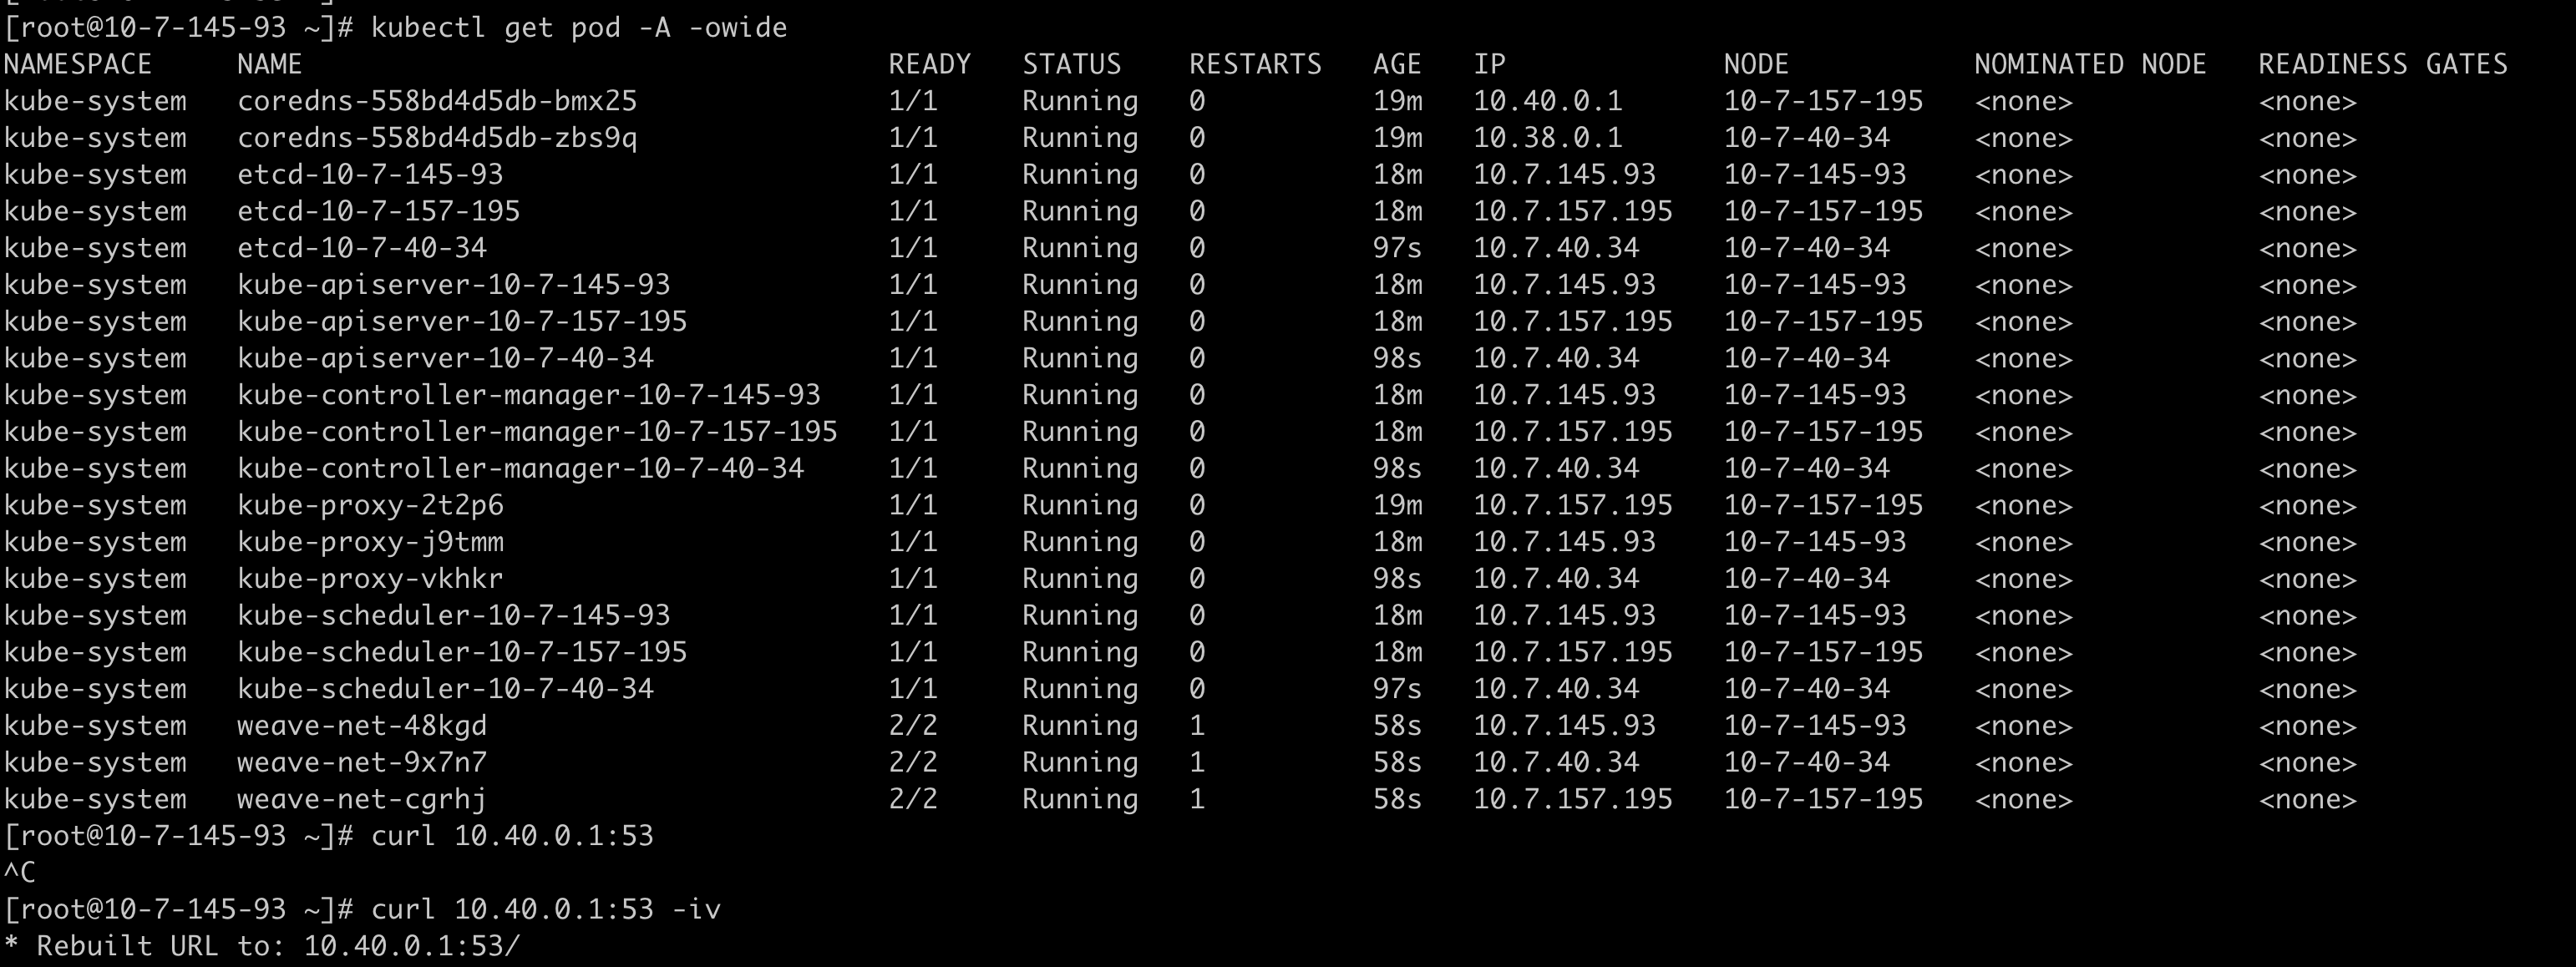Click the 97s age of the etcd-10-7-40-34 pod
The width and height of the screenshot is (2576, 967).
[x=1396, y=248]
